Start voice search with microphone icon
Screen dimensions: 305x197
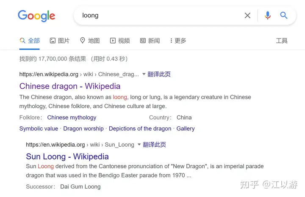tap(268, 15)
